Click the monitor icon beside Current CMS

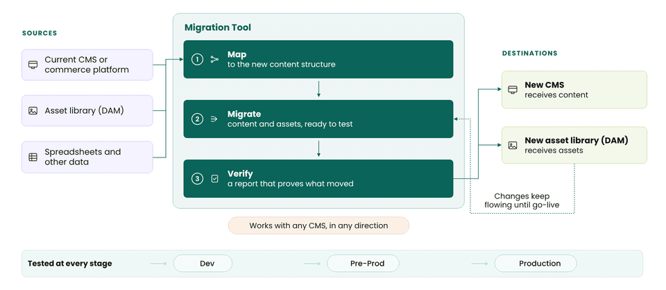[33, 65]
